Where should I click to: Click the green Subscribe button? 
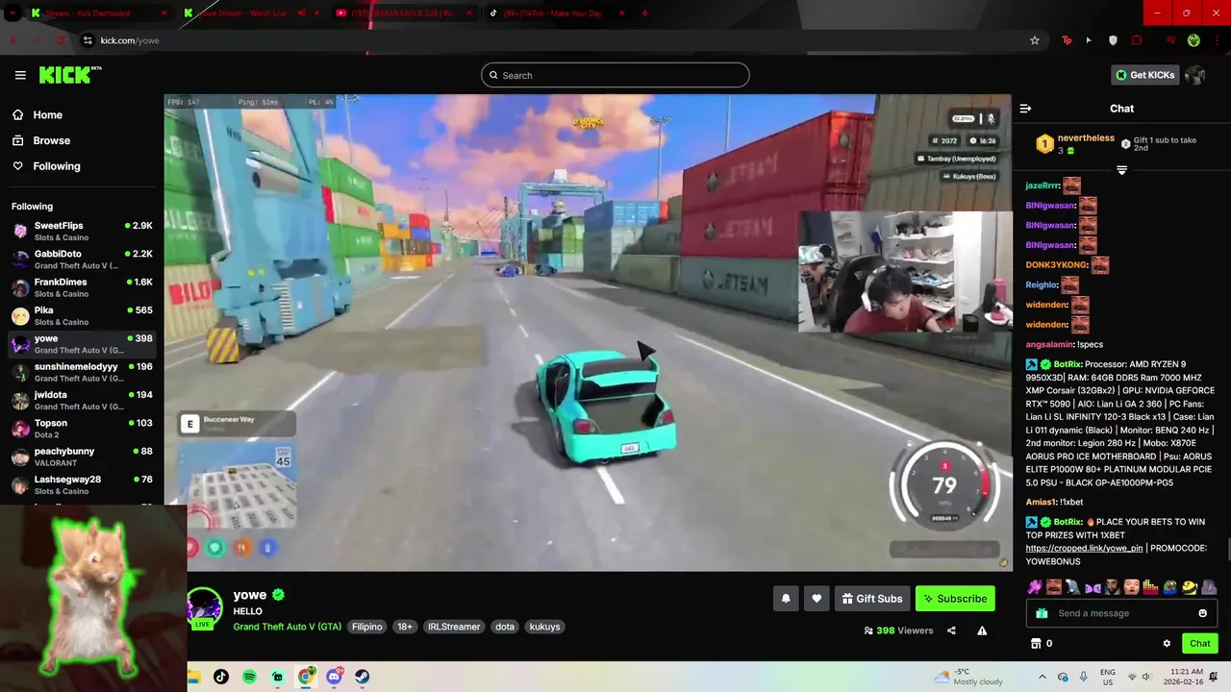955,599
